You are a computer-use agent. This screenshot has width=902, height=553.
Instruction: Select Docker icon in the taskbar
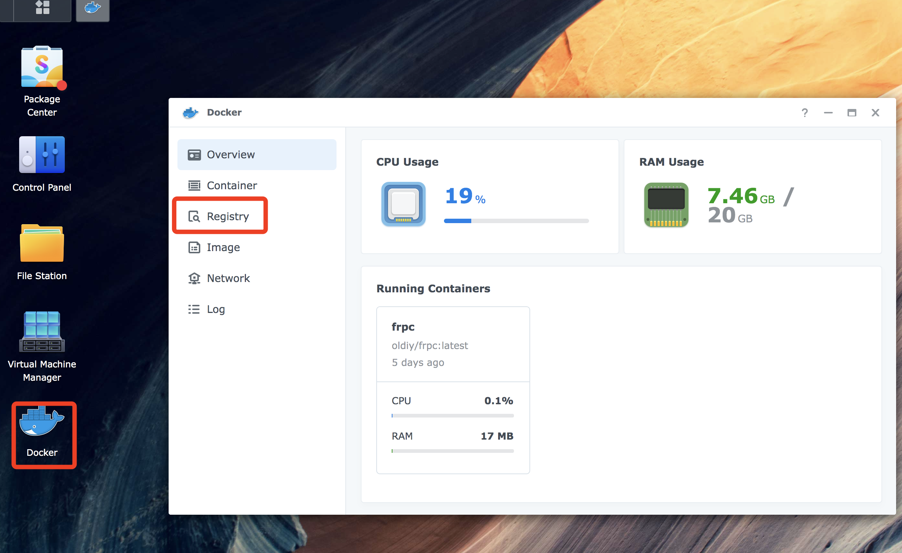(x=93, y=8)
